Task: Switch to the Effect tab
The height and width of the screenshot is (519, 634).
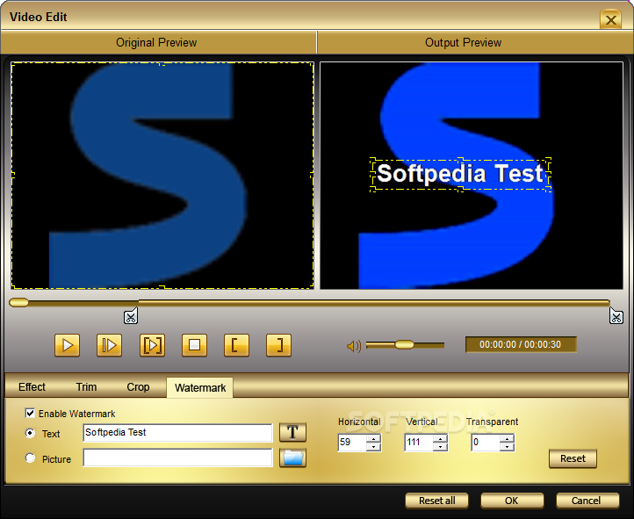Action: 32,386
